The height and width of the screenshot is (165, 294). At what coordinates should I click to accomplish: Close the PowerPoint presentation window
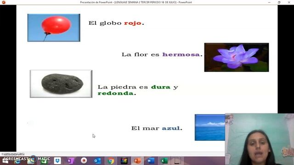pyautogui.click(x=289, y=2)
